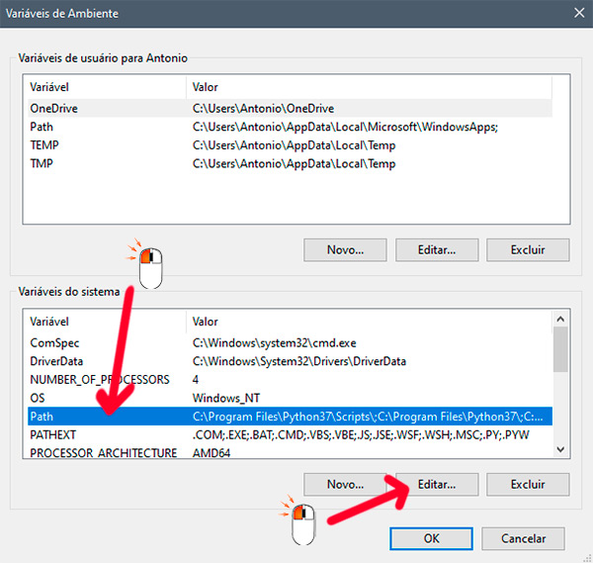Click system list scrollbar down arrow

(x=560, y=449)
